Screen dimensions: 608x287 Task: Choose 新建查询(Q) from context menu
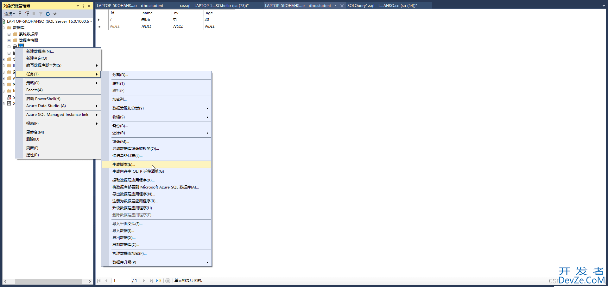pyautogui.click(x=58, y=58)
